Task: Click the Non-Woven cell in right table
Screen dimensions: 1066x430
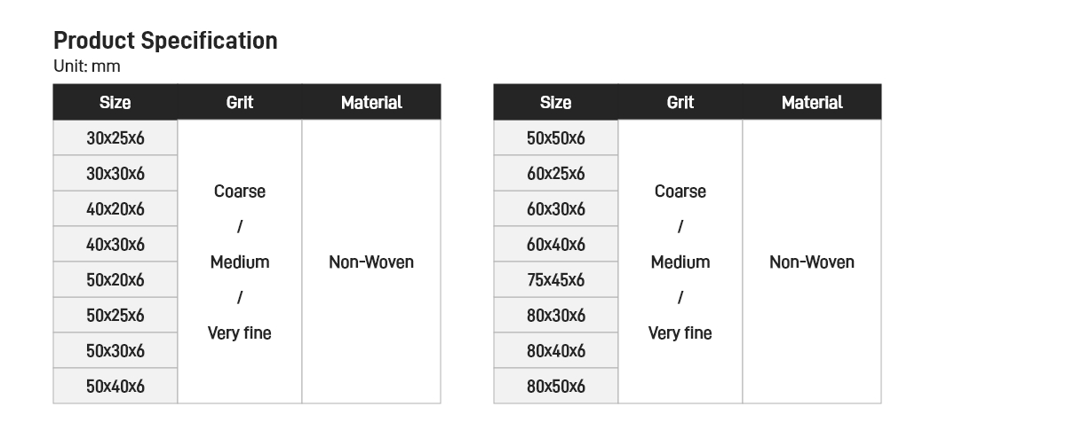Action: click(812, 262)
